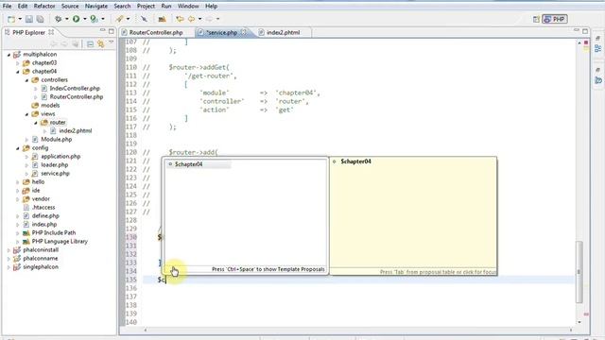The height and width of the screenshot is (340, 605).
Task: Open the Help menu
Action: pyautogui.click(x=211, y=7)
